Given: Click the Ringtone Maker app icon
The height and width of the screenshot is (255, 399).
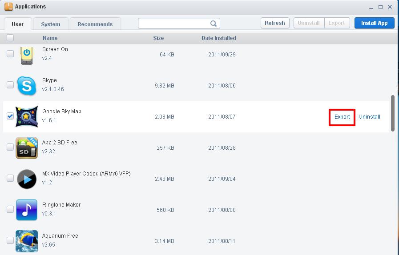Looking at the screenshot, I should 26,210.
